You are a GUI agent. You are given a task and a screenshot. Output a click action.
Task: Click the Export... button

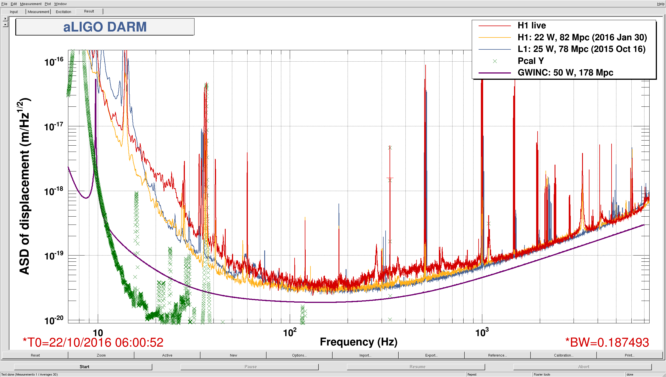point(432,355)
